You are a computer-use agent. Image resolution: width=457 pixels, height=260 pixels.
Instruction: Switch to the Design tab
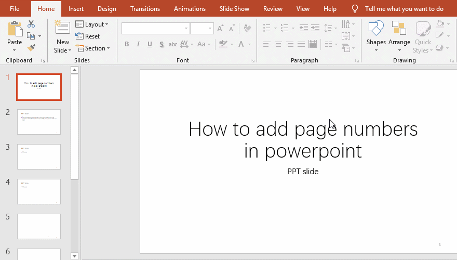(x=107, y=9)
